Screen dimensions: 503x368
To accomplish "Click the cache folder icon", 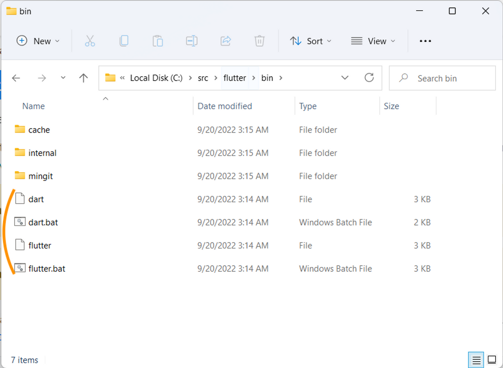I will (20, 129).
